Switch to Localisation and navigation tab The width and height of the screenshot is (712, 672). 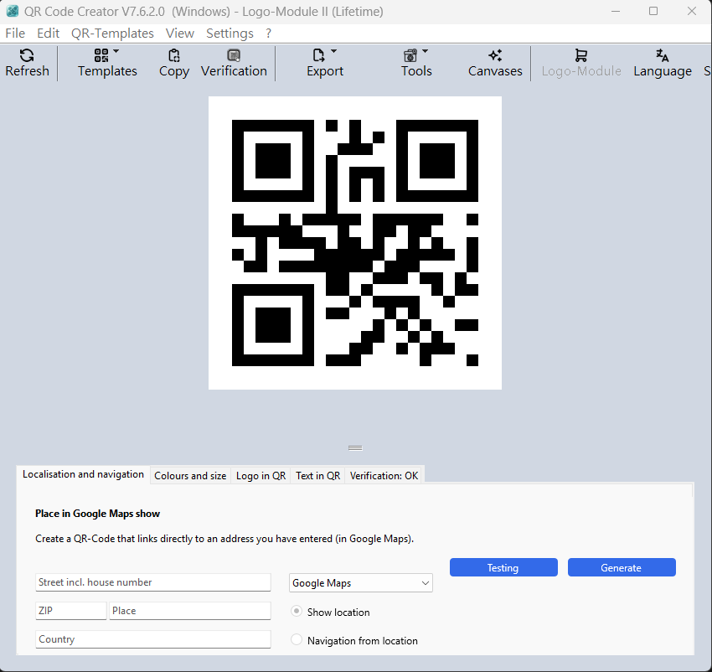83,474
